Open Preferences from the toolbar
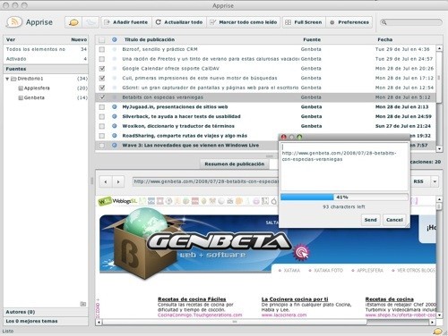 pyautogui.click(x=349, y=22)
